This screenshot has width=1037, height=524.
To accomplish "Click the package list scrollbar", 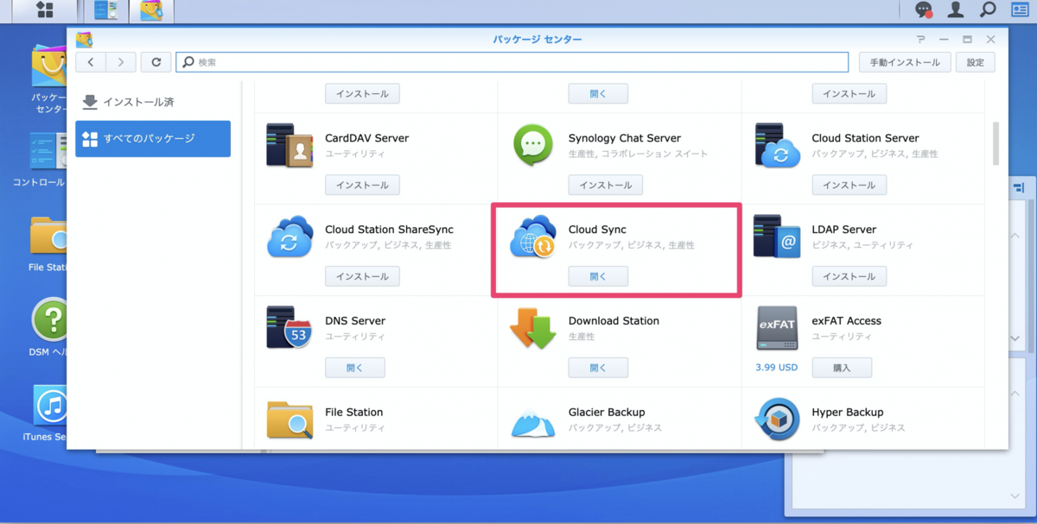I will coord(996,142).
